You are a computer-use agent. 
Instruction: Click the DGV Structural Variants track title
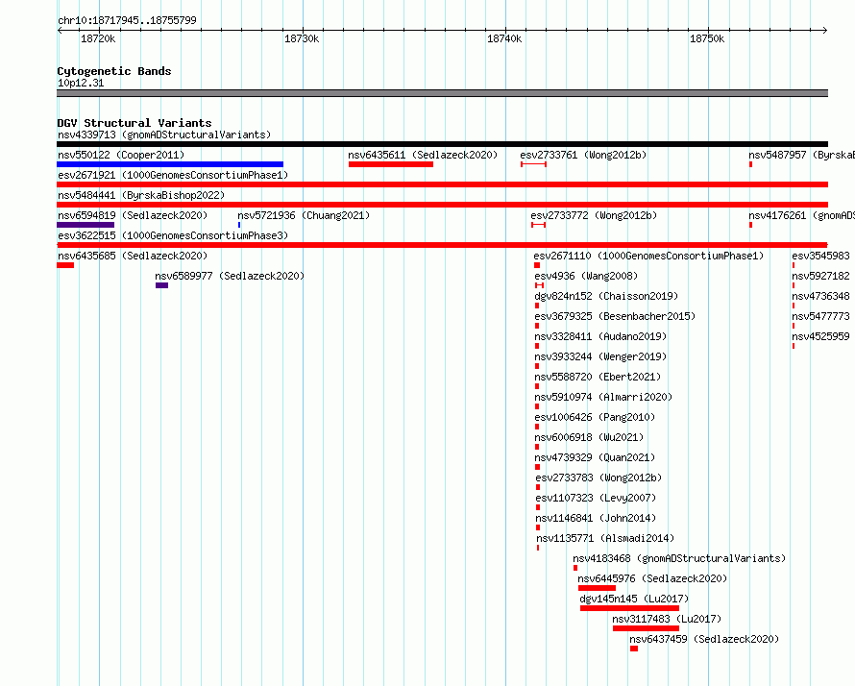[134, 123]
